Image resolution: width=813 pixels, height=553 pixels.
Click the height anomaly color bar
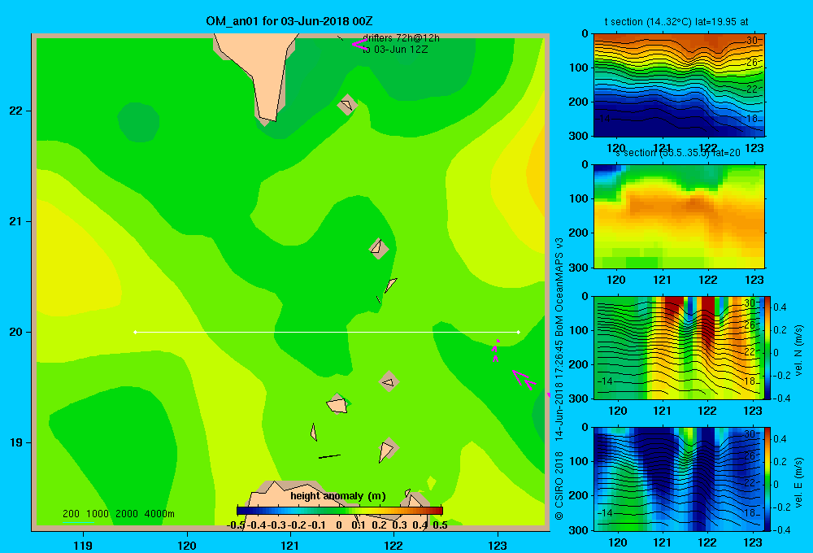click(x=340, y=511)
